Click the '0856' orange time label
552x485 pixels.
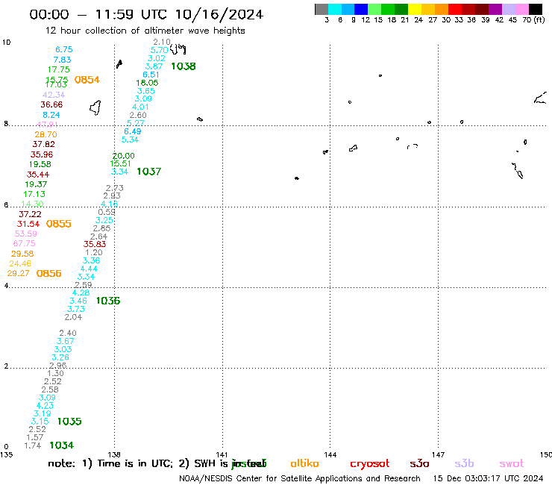coord(49,273)
